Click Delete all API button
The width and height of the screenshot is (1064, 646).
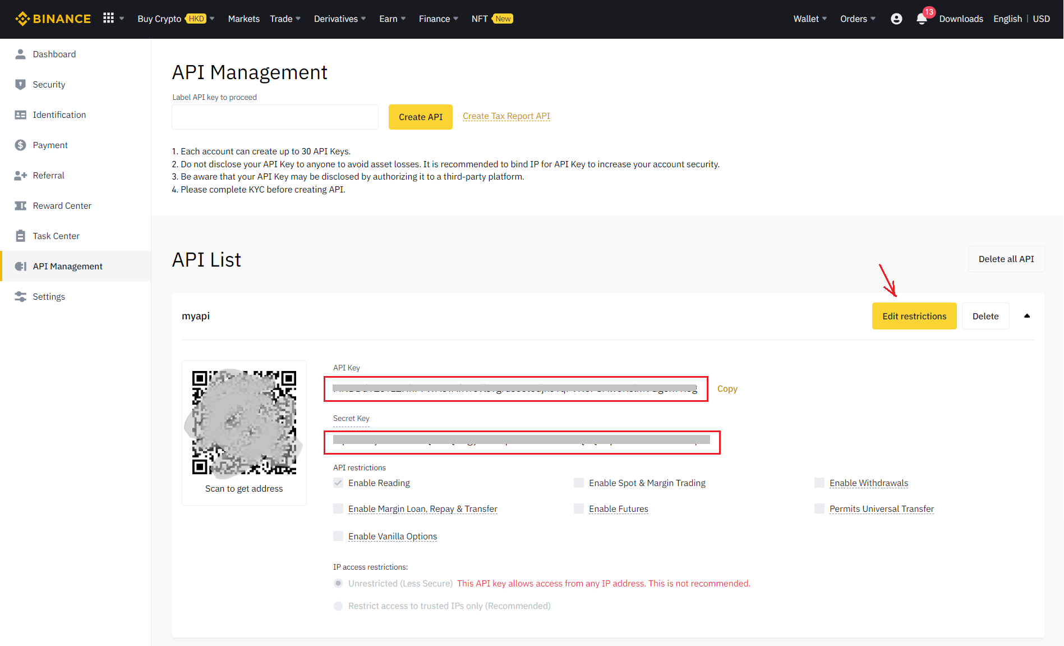(x=1006, y=259)
